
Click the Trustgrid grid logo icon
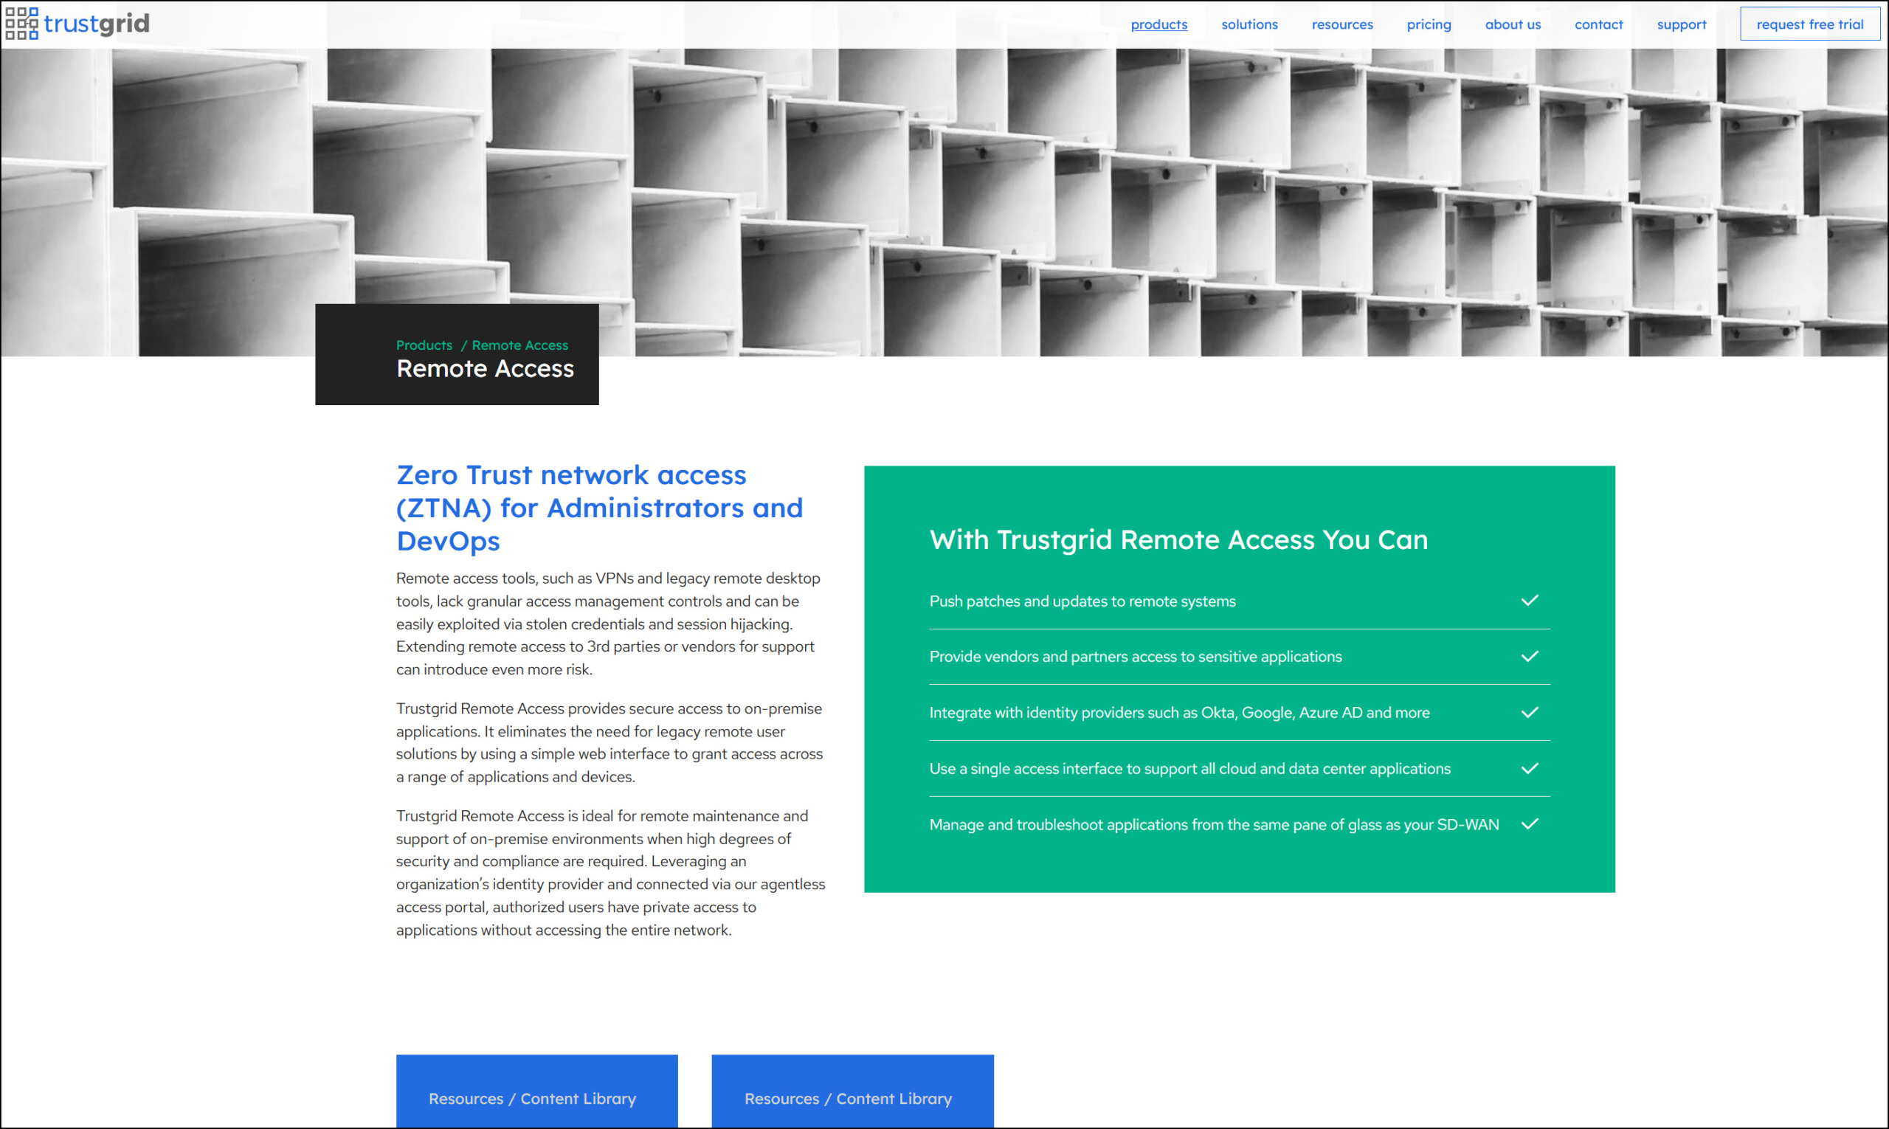[21, 24]
